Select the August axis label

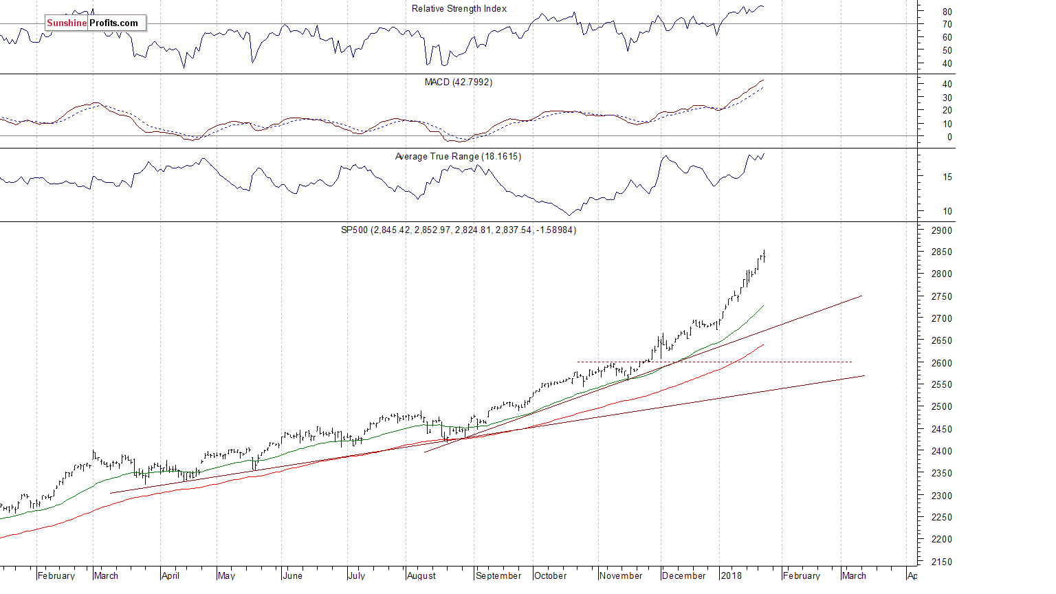pos(421,575)
